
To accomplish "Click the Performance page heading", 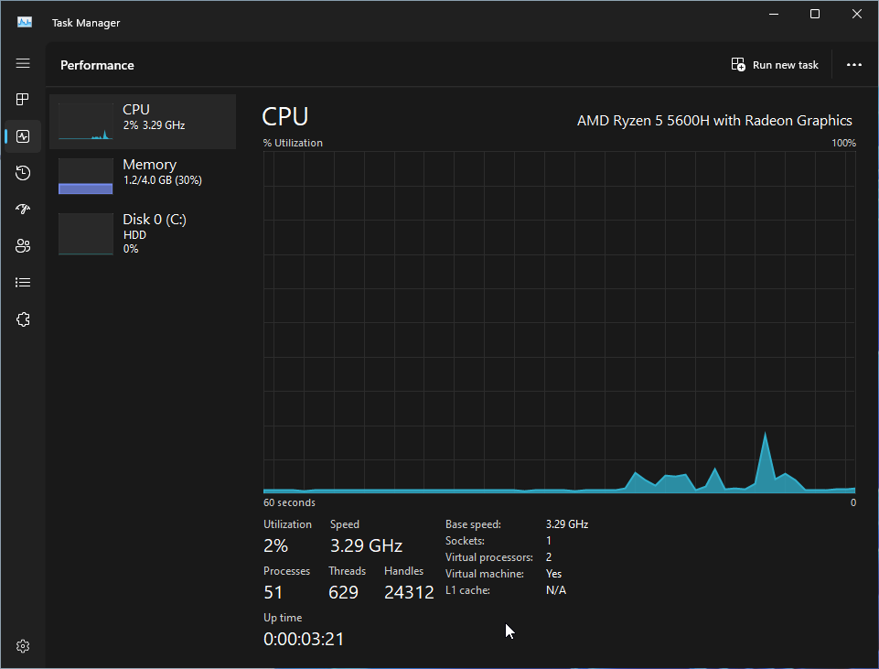I will point(97,65).
